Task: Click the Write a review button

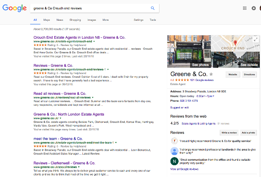Action: coord(229,133)
